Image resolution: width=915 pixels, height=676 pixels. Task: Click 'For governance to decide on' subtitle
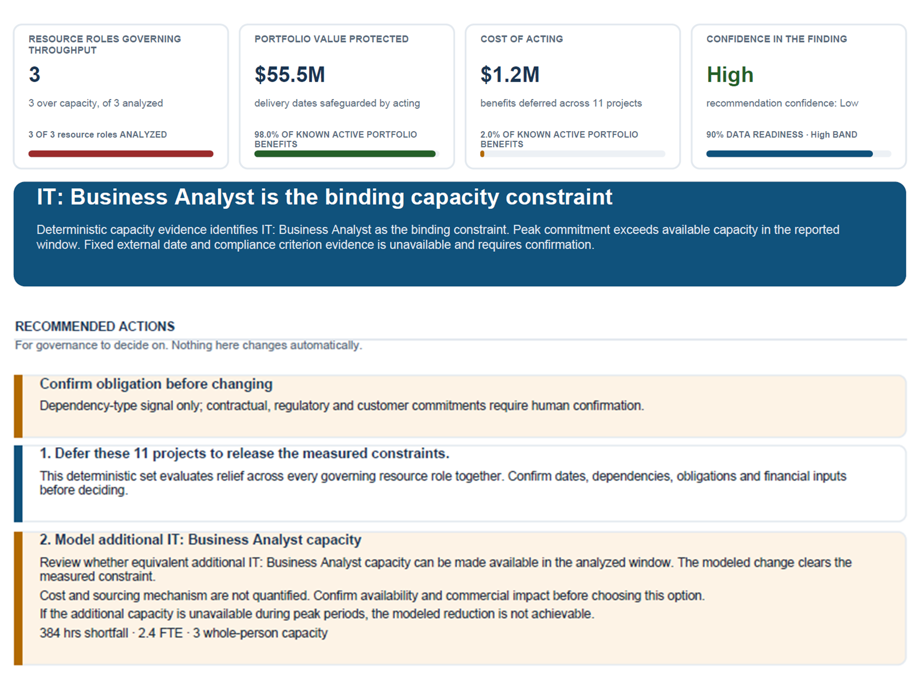click(x=188, y=345)
